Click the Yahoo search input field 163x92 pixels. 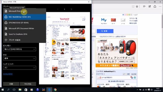[93, 31]
